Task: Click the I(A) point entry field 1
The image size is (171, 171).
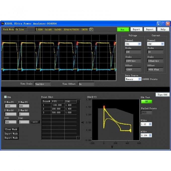Action: [x=24, y=122]
